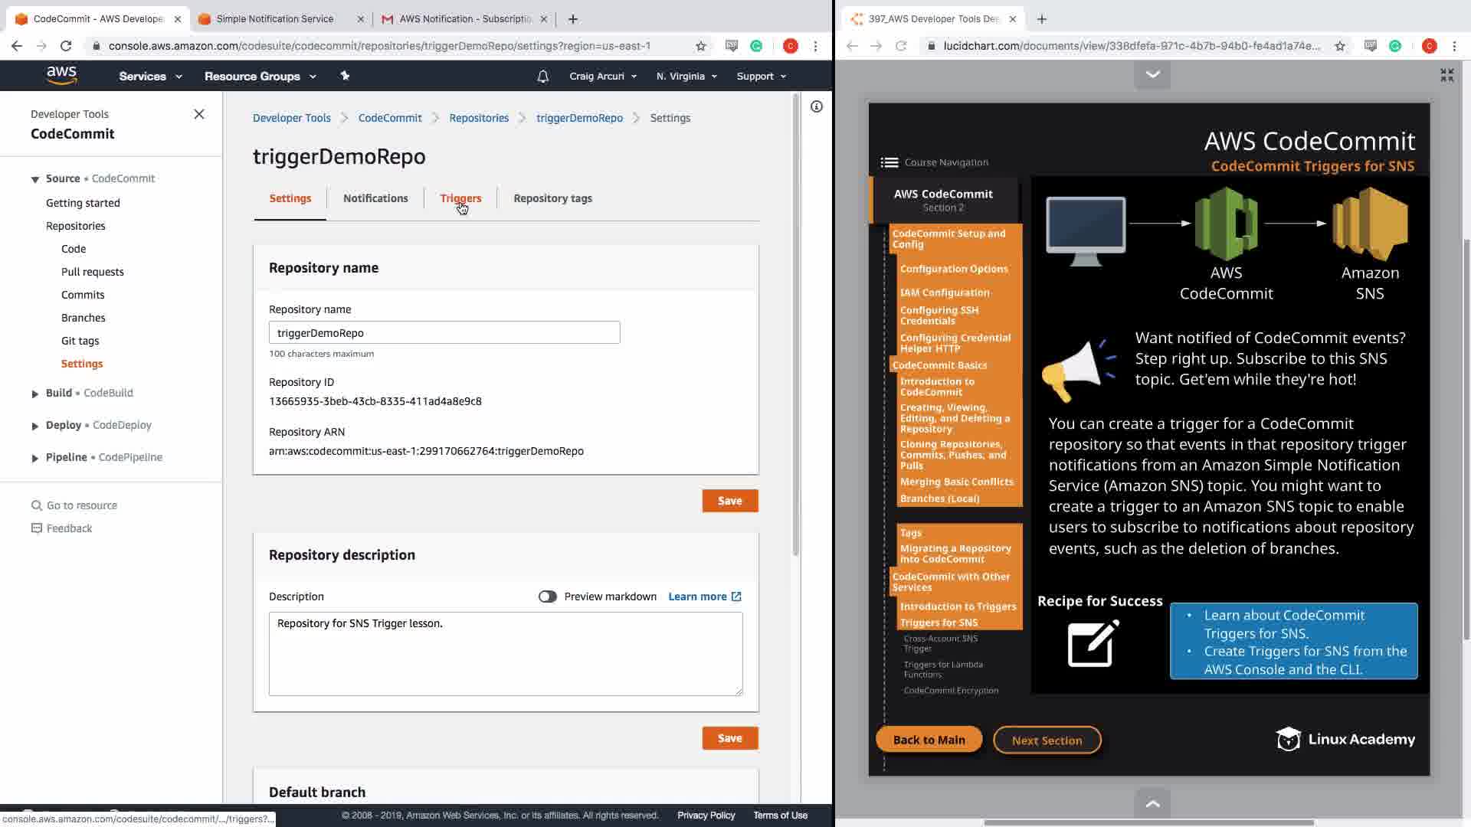Click the AWS logo home icon
Image resolution: width=1471 pixels, height=827 pixels.
click(61, 75)
